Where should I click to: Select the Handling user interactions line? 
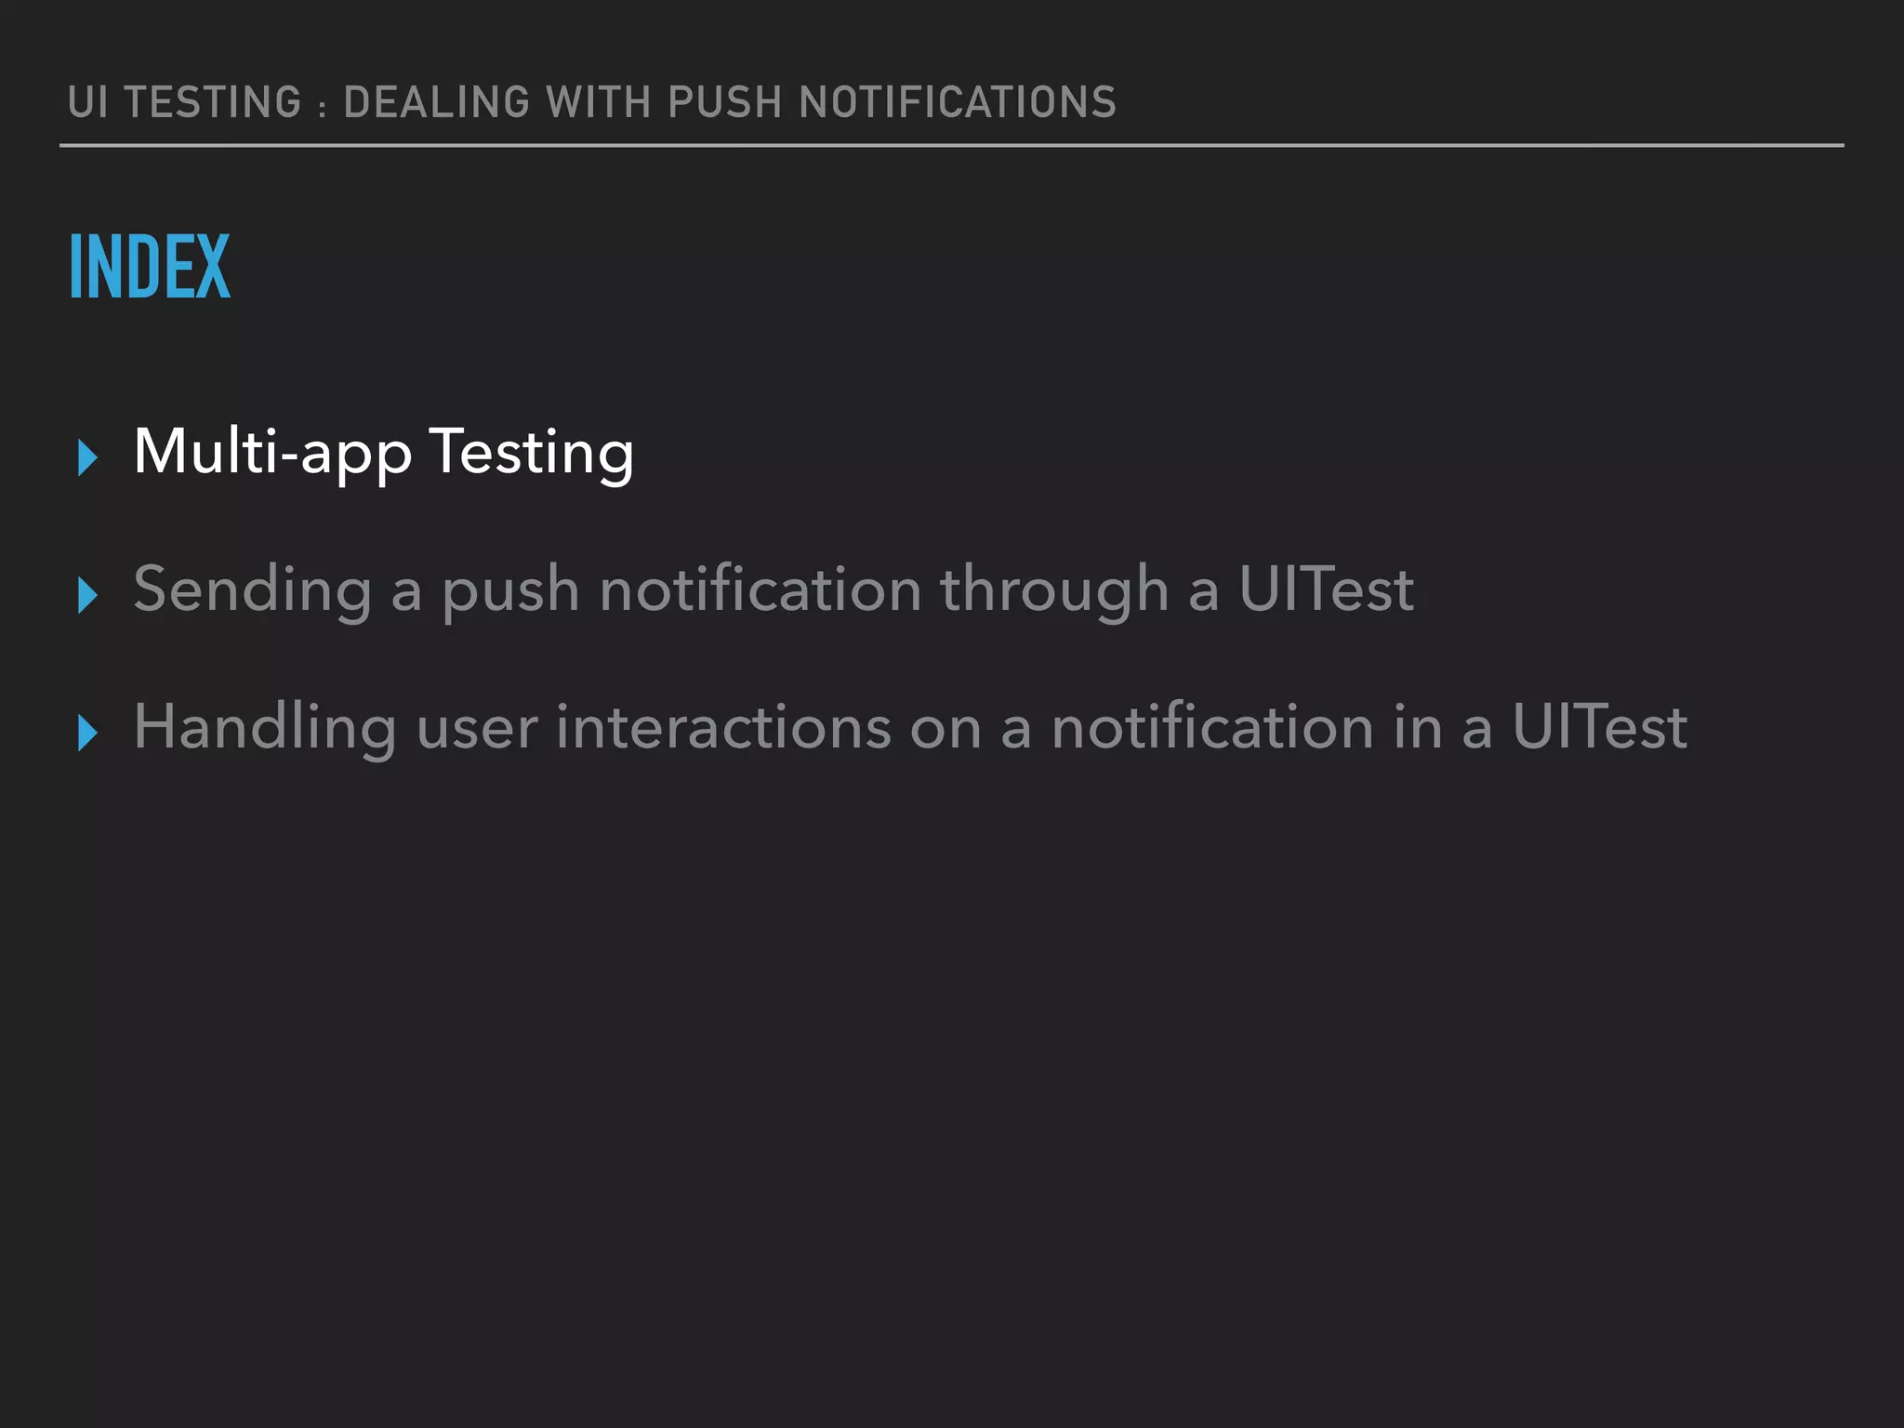click(x=909, y=727)
